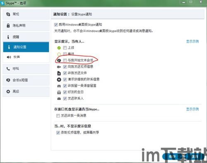
Task: Click the envelope icon beside 发送联系人
Action: pyautogui.click(x=59, y=98)
